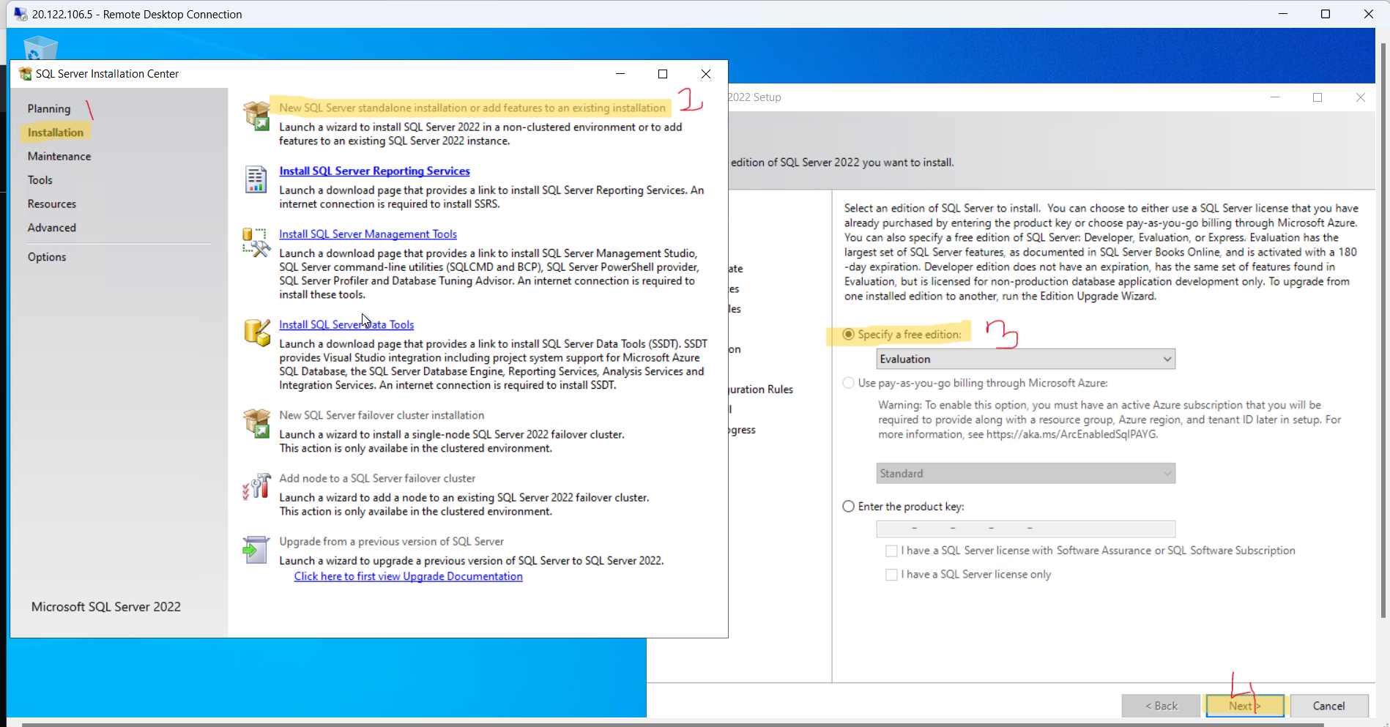Click the Add node to failover cluster icon
This screenshot has height=727, width=1390.
[x=256, y=486]
